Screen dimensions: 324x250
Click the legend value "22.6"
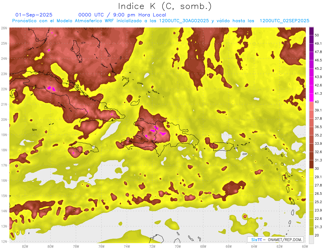(x=318, y=218)
